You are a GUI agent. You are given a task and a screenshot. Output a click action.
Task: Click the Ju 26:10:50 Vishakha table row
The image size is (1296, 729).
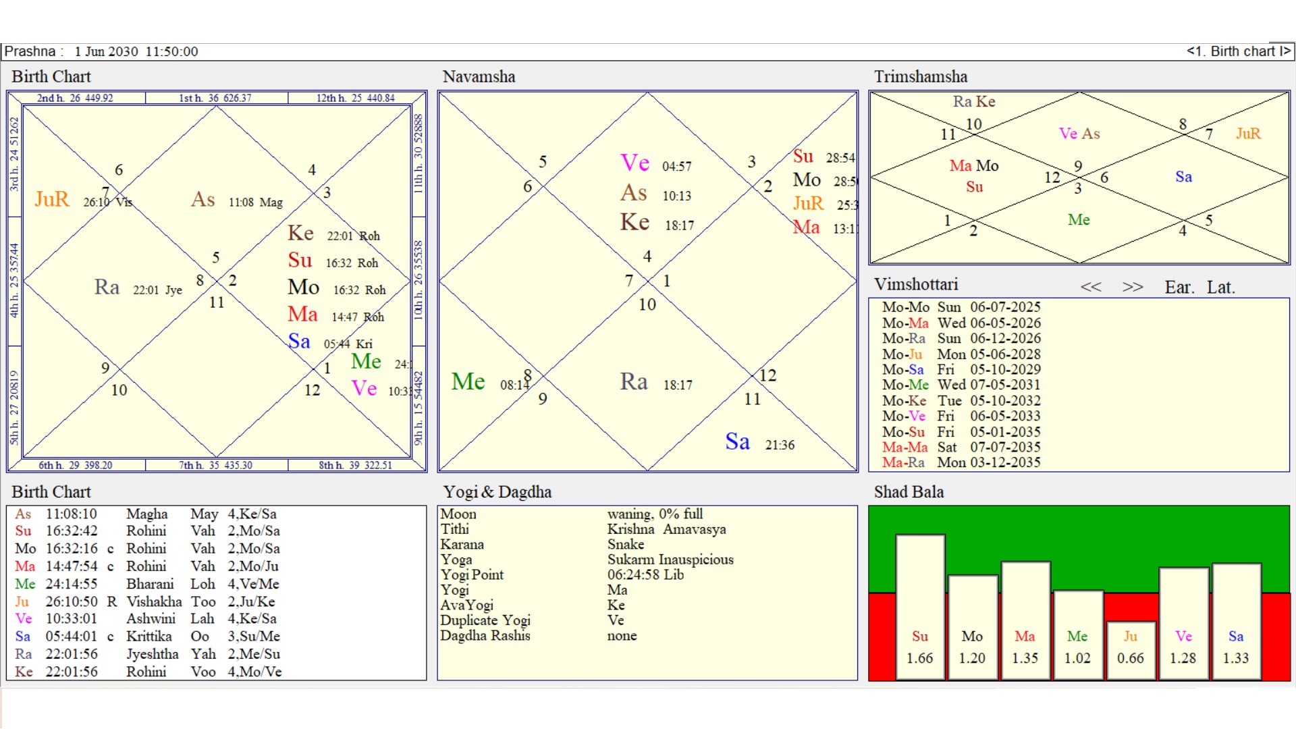[145, 601]
